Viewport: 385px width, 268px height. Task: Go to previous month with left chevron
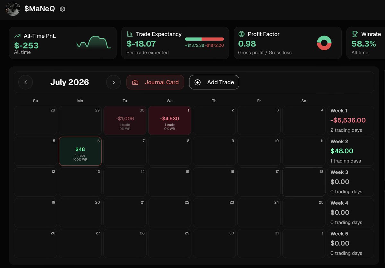(x=26, y=82)
